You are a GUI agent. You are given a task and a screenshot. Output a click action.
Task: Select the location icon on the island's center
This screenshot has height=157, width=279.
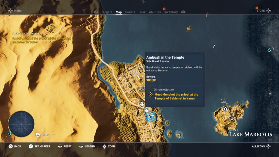[x=232, y=118]
